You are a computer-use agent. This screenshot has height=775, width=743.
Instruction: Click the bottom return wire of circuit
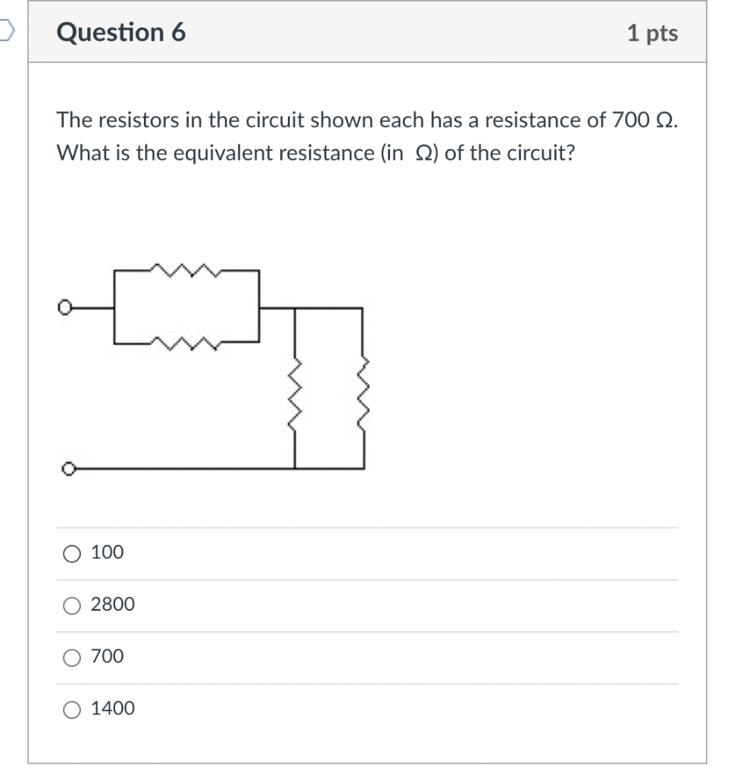click(220, 468)
